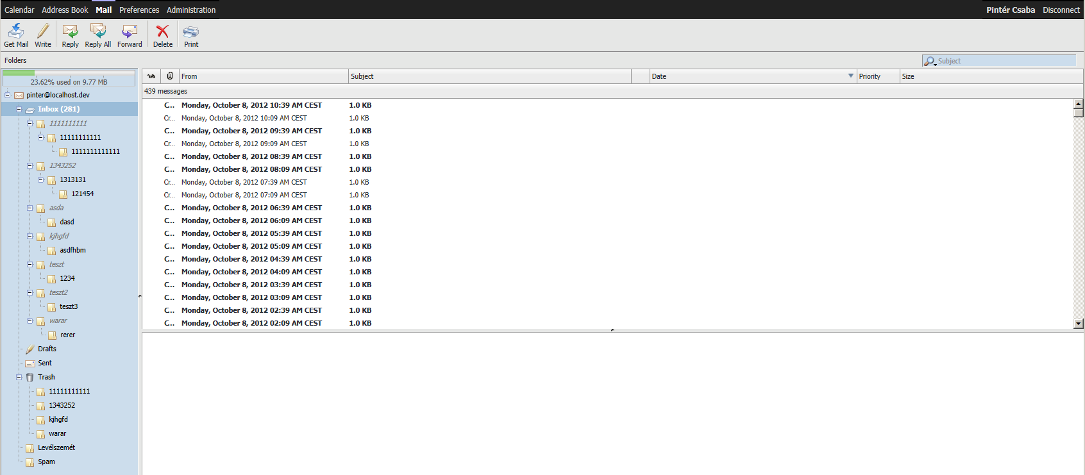Click the Disconnect link

(x=1061, y=10)
